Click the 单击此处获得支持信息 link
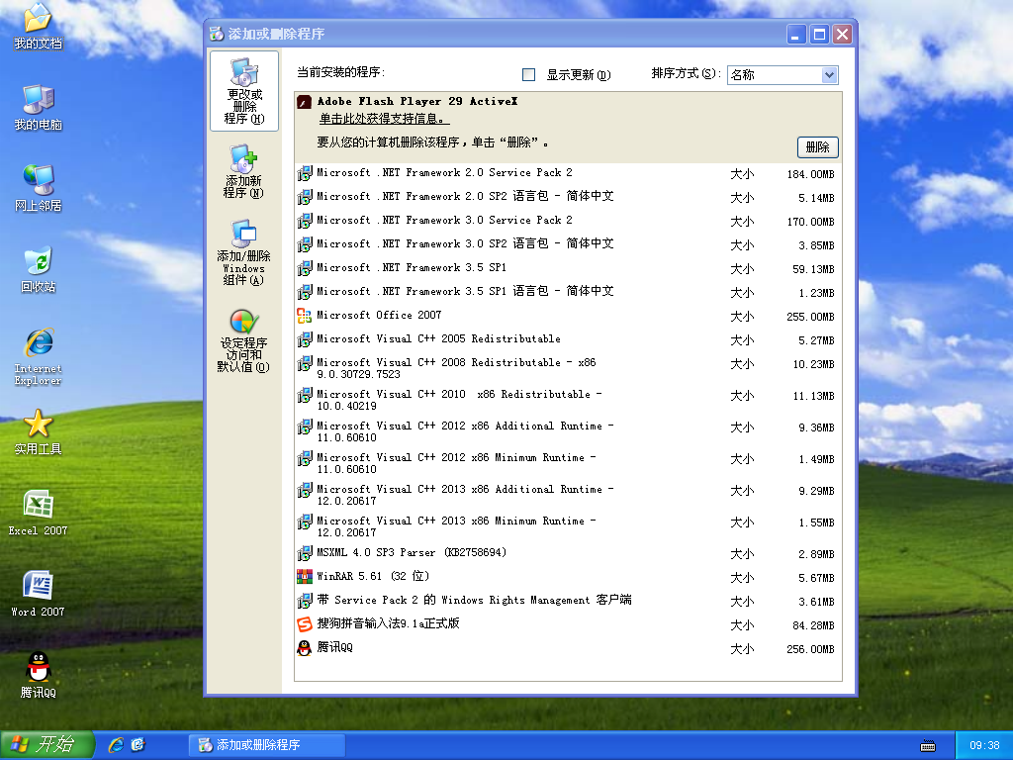This screenshot has height=760, width=1013. click(x=384, y=120)
